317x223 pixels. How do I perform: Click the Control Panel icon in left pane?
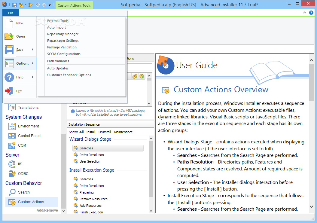click(12, 136)
